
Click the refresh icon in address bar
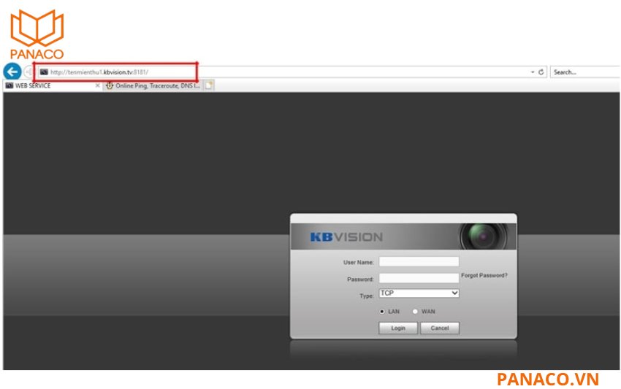541,72
